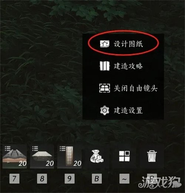The image size is (185, 193).
Task: Expand list marker on roof tile slot
Action: click(x=8, y=148)
